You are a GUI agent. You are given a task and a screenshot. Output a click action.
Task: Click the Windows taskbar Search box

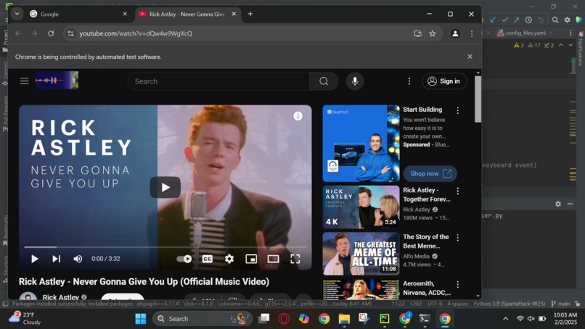point(202,319)
